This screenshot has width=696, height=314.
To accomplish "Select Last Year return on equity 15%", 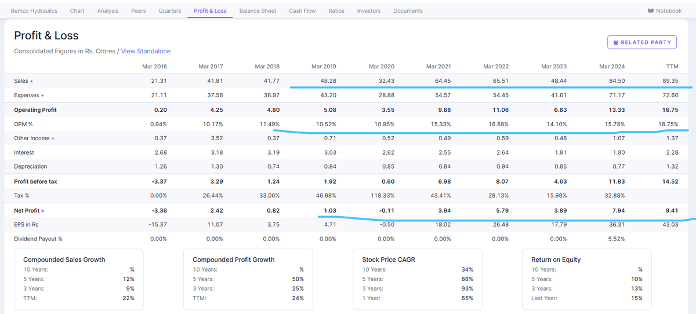I will coord(637,298).
